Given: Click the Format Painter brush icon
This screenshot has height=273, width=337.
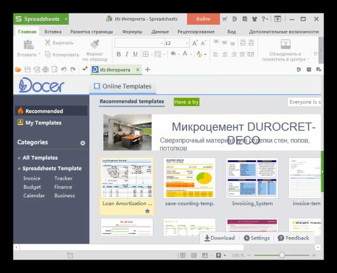Looking at the screenshot, I should pos(95,44).
